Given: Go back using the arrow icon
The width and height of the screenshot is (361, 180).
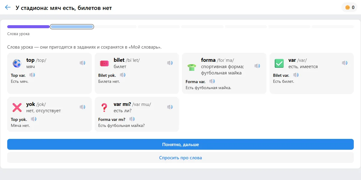Looking at the screenshot, I should pyautogui.click(x=8, y=7).
